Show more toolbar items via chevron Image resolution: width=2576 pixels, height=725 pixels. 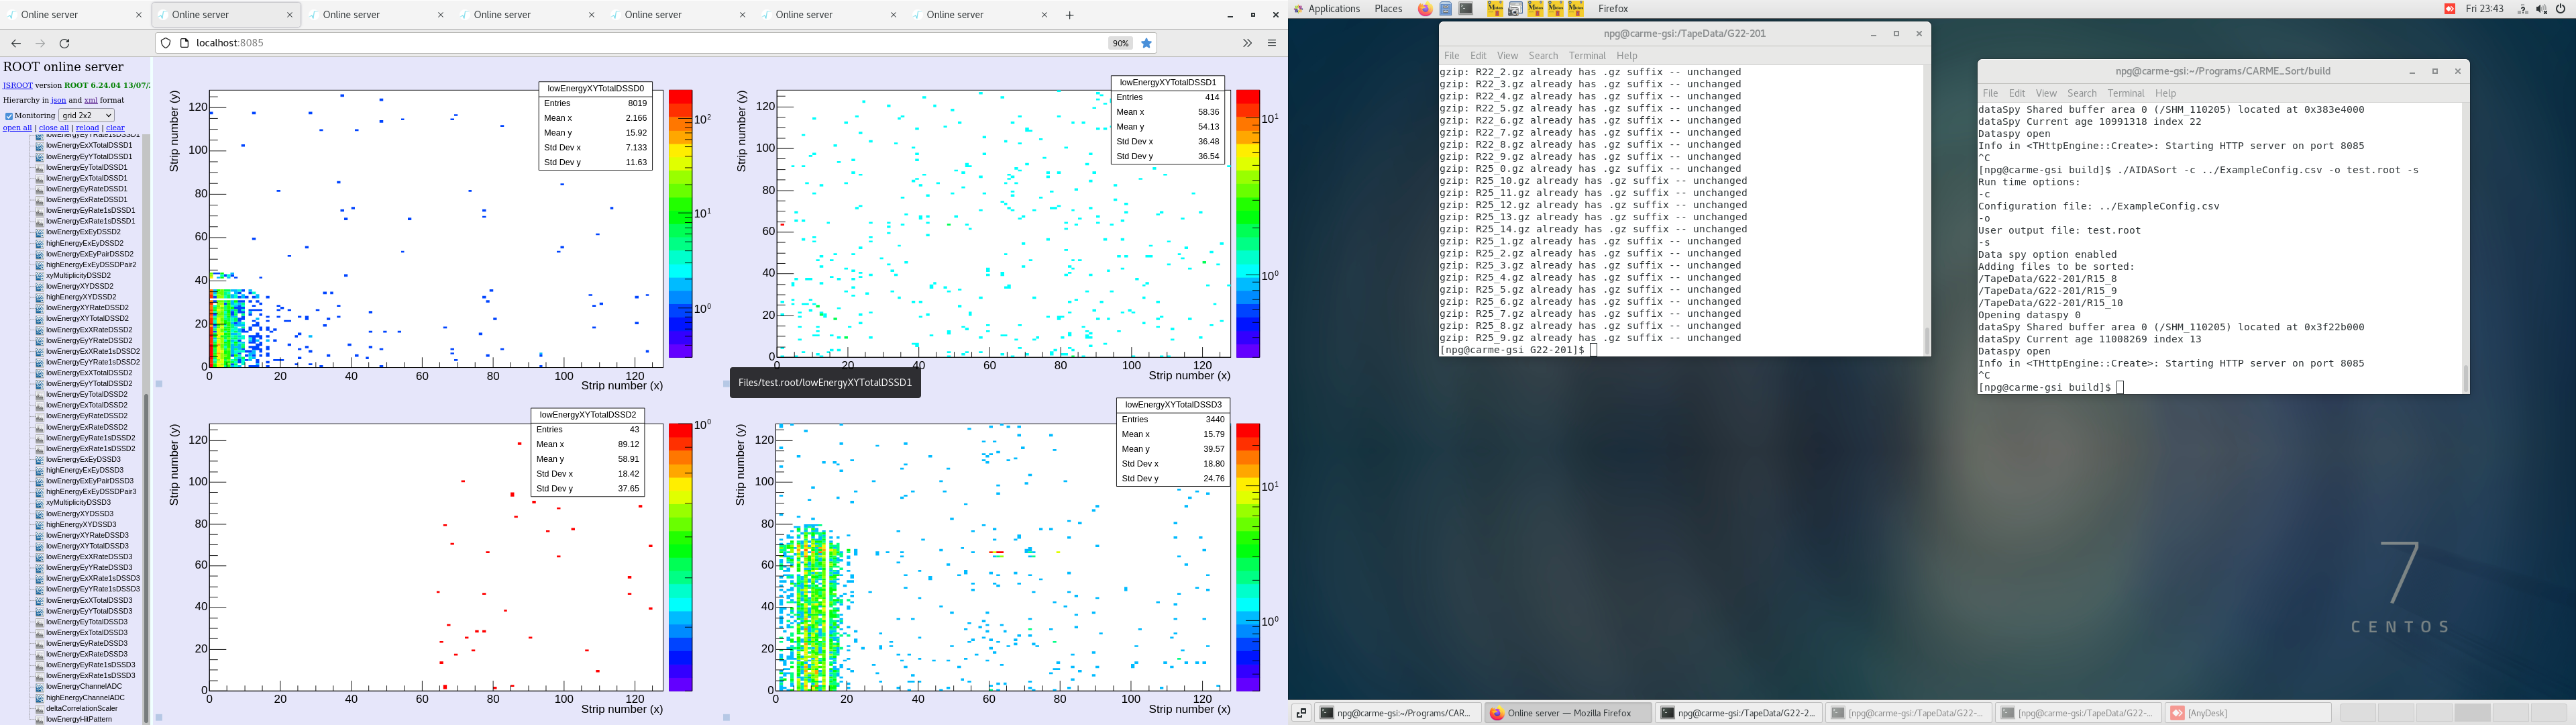[x=1247, y=43]
